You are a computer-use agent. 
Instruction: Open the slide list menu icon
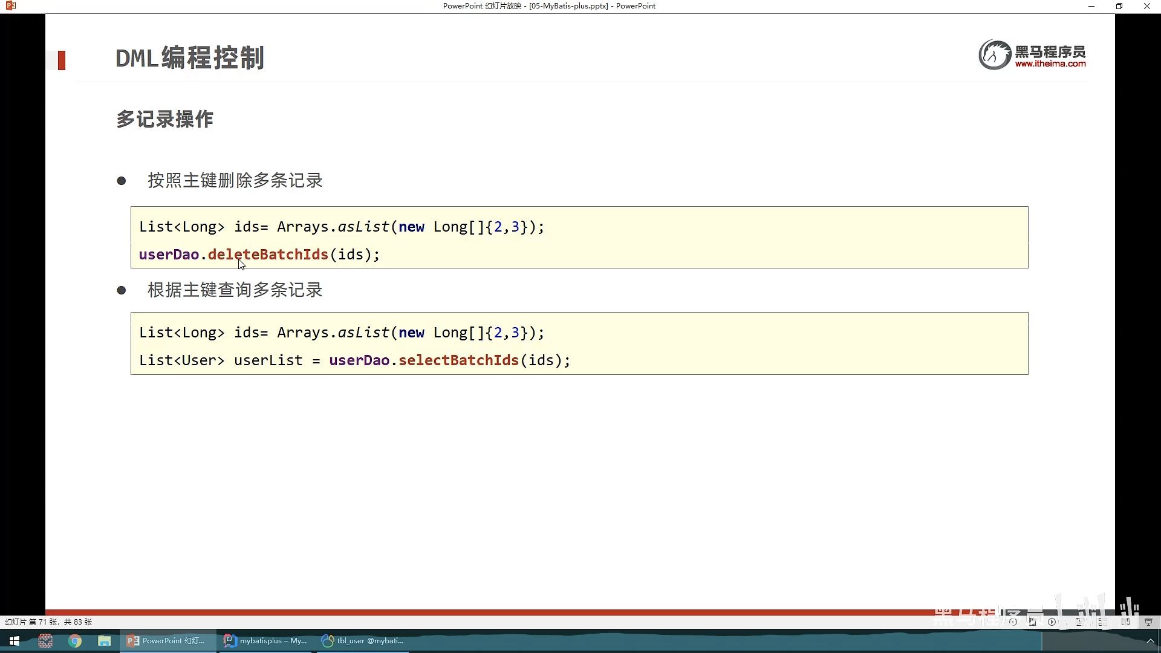coord(1032,622)
